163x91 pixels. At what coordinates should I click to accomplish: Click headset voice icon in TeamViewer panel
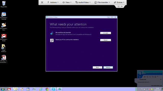click(150, 77)
